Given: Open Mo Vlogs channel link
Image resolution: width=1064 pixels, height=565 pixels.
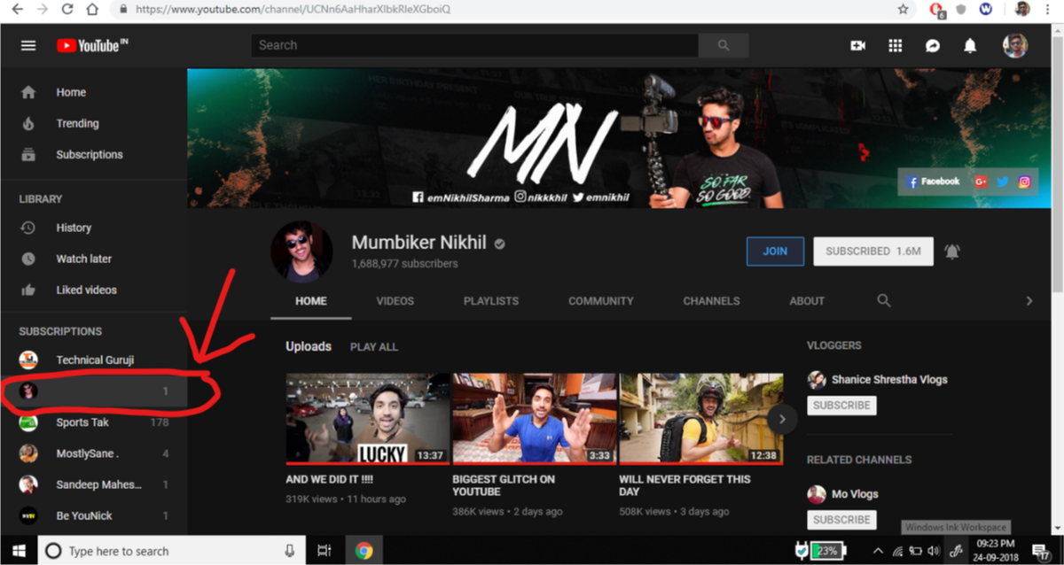Looking at the screenshot, I should pyautogui.click(x=855, y=494).
